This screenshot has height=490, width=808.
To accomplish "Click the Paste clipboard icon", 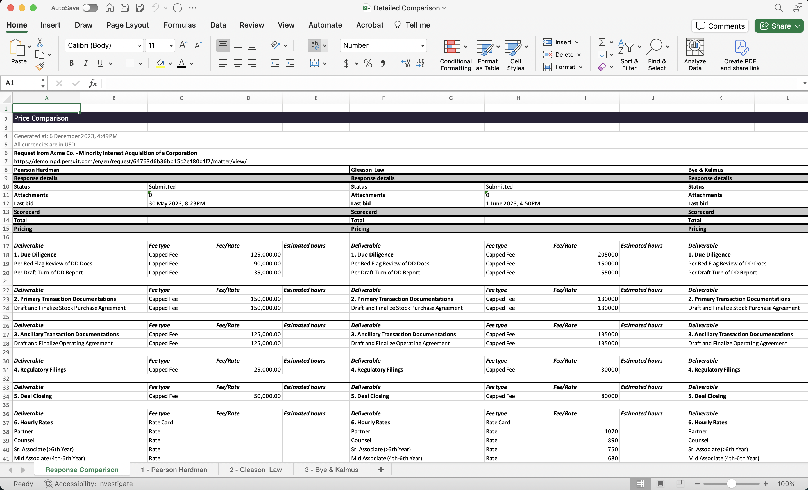I will (17, 47).
